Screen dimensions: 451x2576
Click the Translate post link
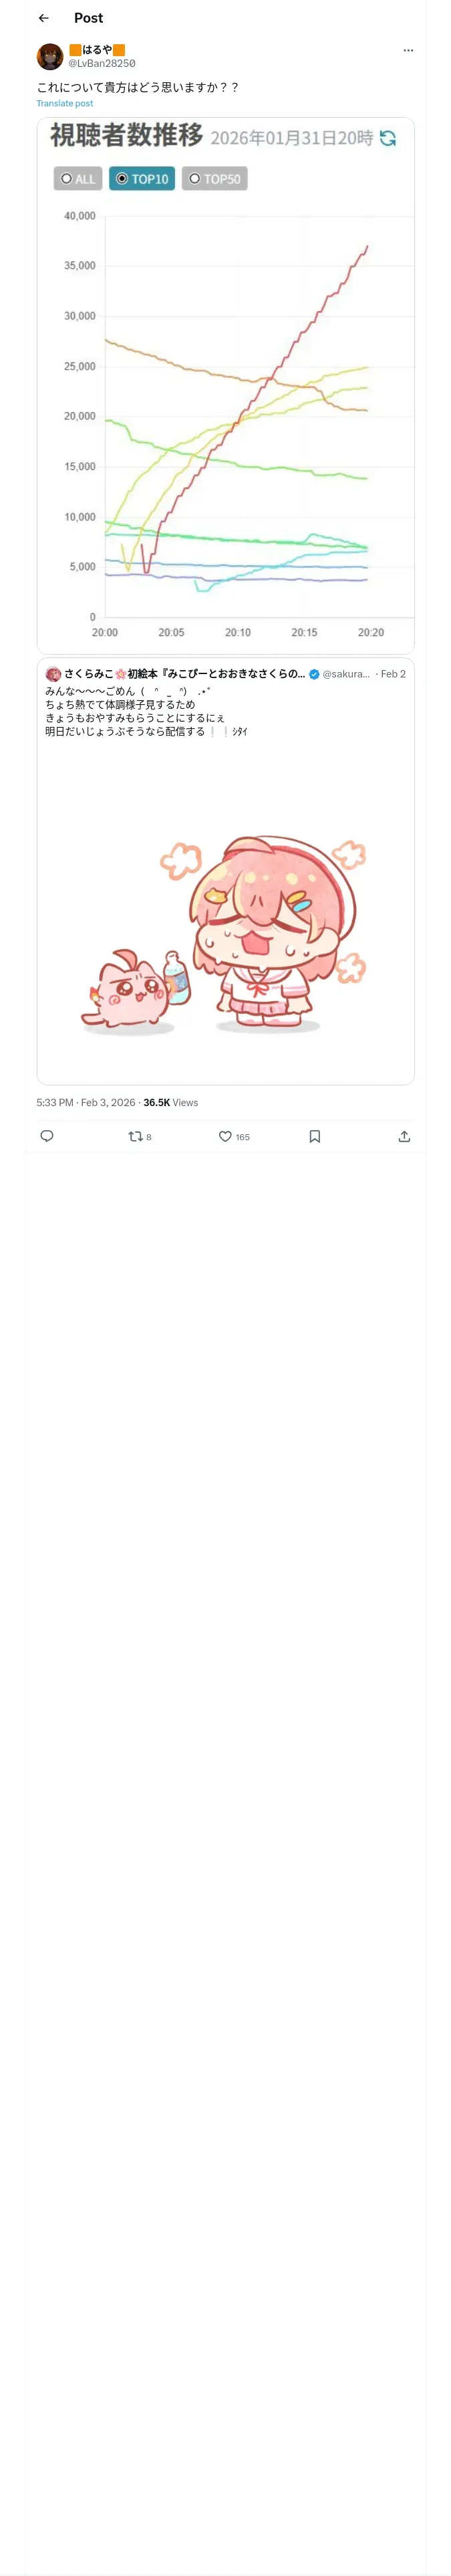click(65, 103)
